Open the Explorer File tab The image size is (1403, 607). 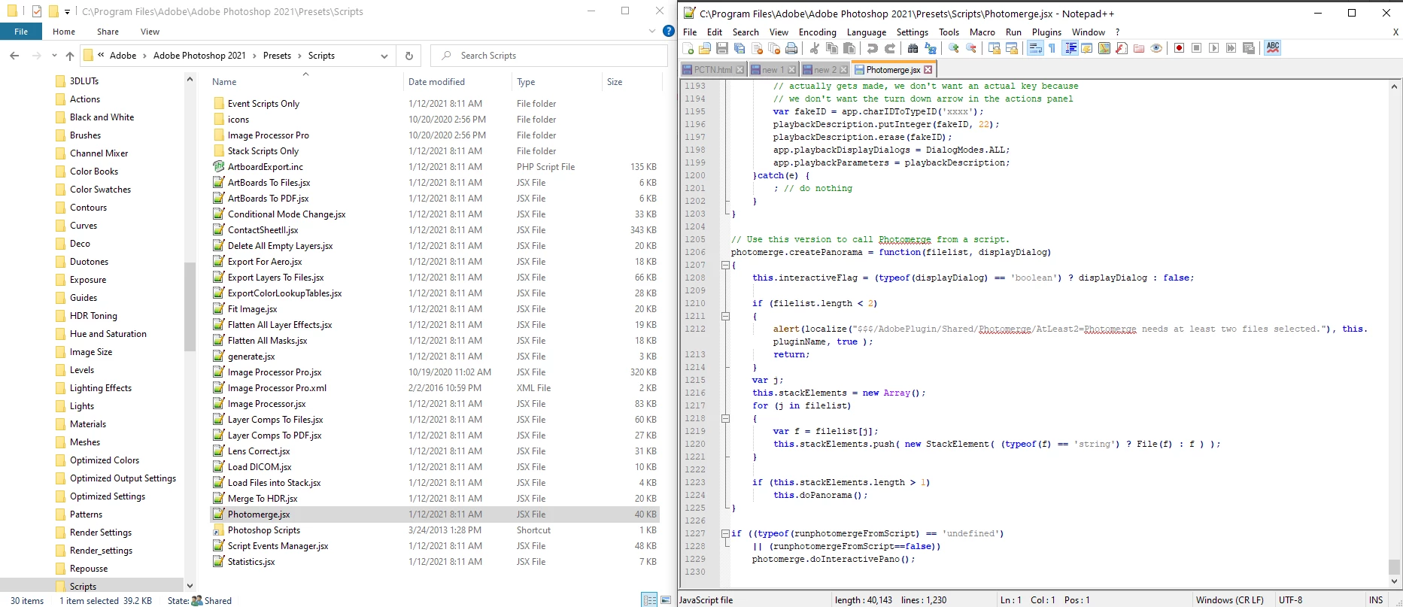click(21, 32)
